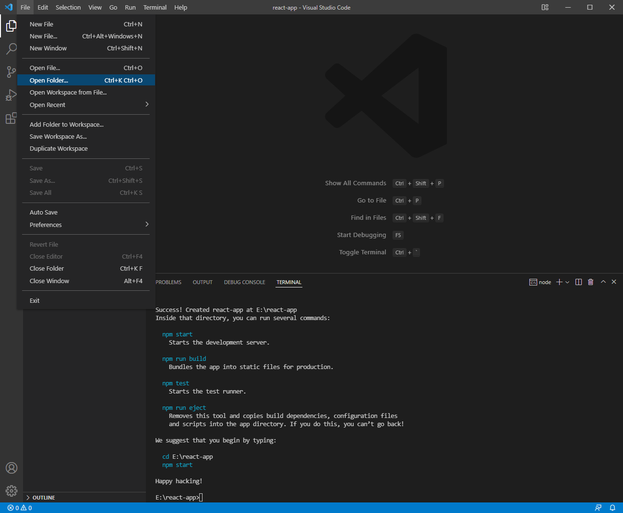Choose Close Window menu entry

[86, 281]
